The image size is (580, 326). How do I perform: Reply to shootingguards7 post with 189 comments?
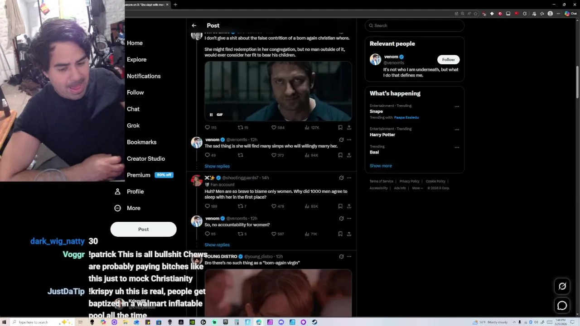click(x=211, y=206)
